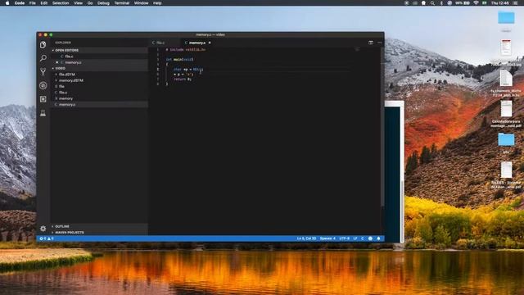The width and height of the screenshot is (524, 295).
Task: Open the lower blue folder on desktop
Action: [x=506, y=139]
